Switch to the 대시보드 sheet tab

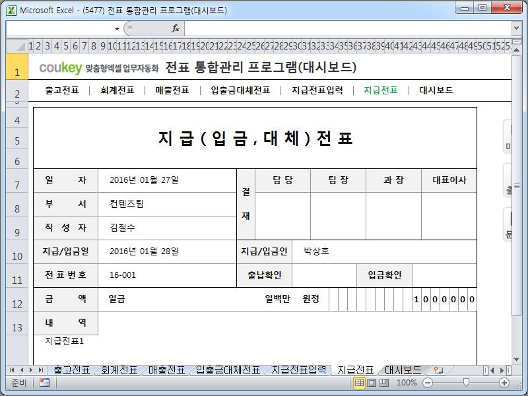403,370
